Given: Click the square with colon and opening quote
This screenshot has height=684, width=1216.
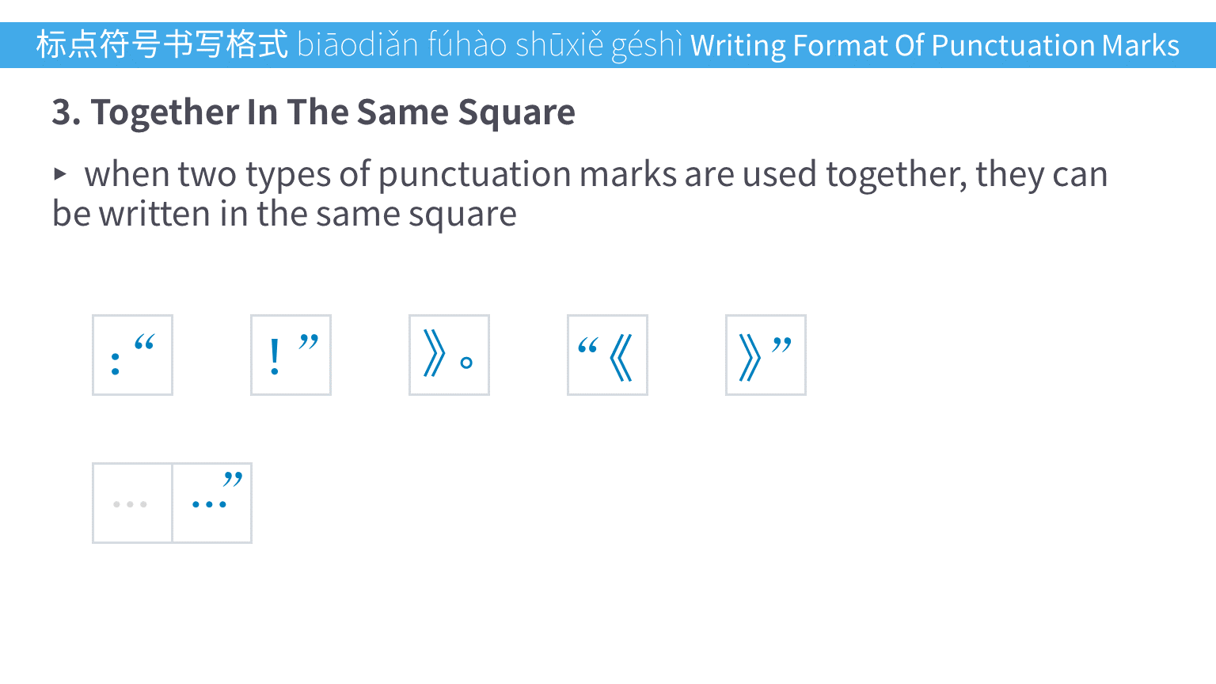Looking at the screenshot, I should tap(132, 355).
